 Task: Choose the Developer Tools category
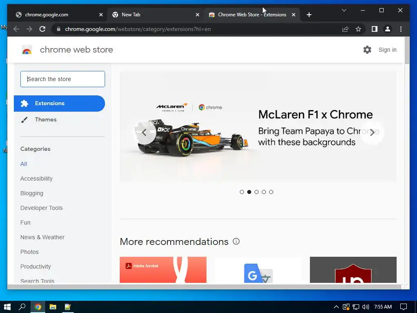click(x=42, y=208)
